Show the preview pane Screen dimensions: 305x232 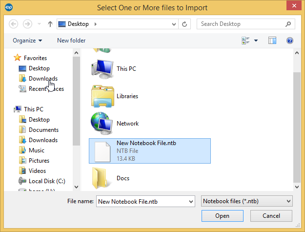pos(272,41)
